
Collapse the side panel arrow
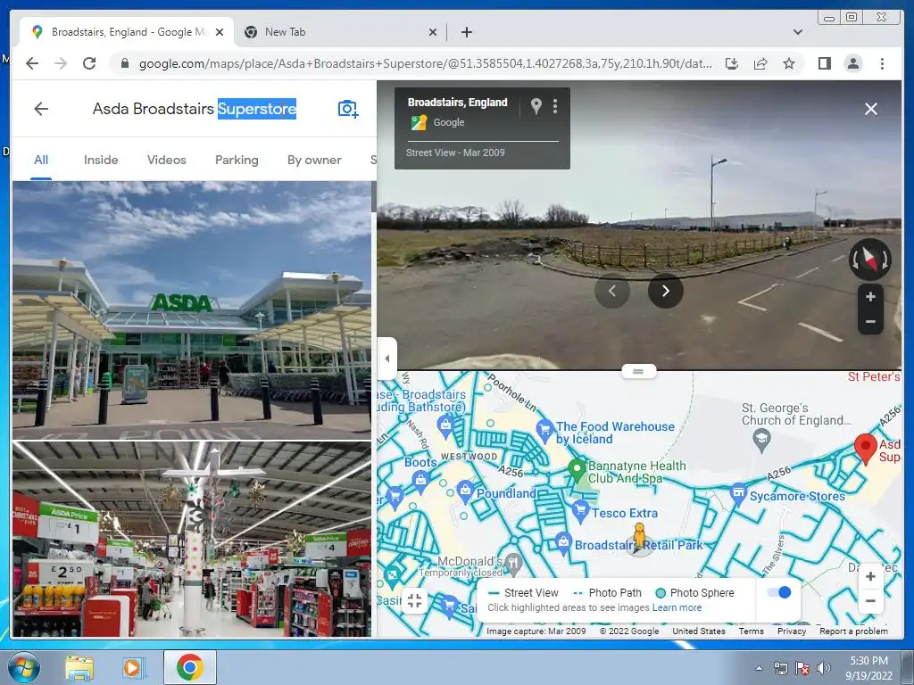pos(387,359)
